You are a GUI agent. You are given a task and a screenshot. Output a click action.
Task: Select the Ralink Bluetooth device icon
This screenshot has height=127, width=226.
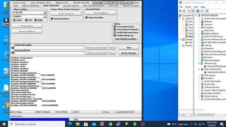click(x=206, y=66)
